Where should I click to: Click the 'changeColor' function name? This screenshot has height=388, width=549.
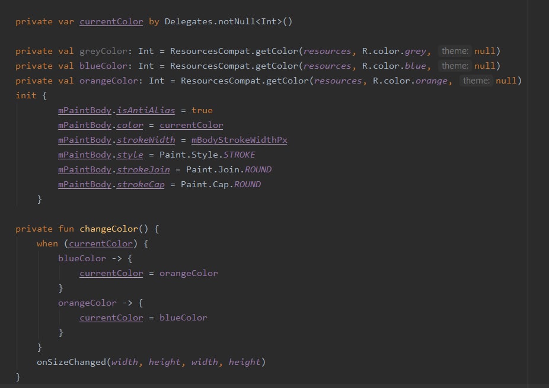coord(108,229)
